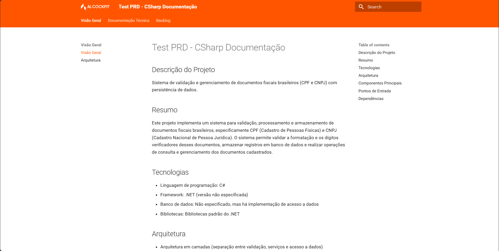Navigate to Tecnologias using table of contents
The height and width of the screenshot is (251, 499).
click(369, 68)
